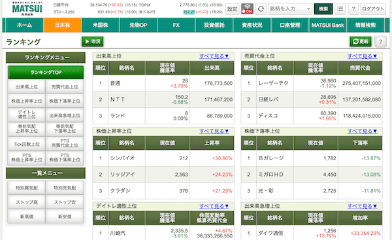Viewport: 392px width, 240px height.
Task: Click stock name リッジアイ
Action: 123,175
